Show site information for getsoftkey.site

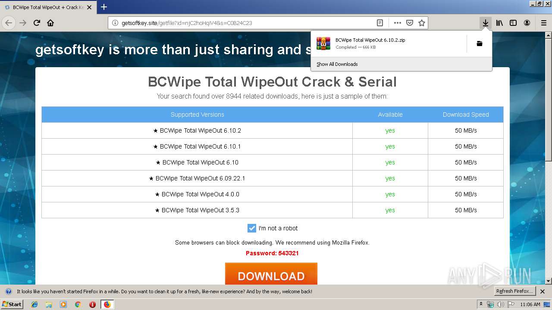(x=115, y=23)
